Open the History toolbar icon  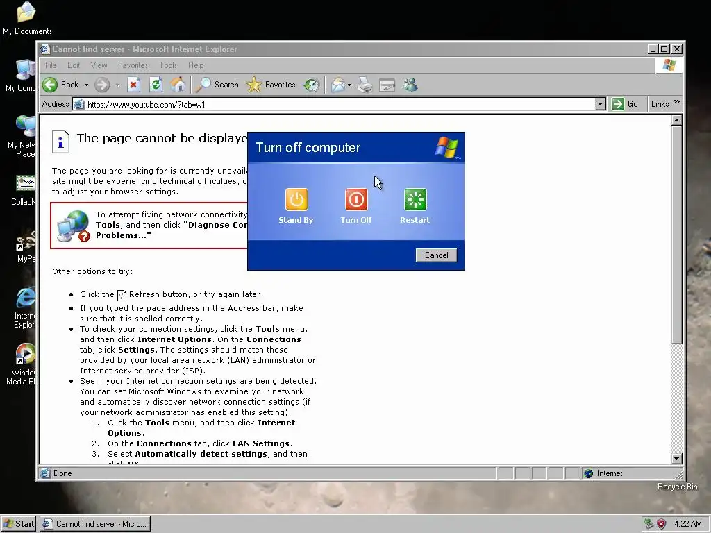(312, 85)
